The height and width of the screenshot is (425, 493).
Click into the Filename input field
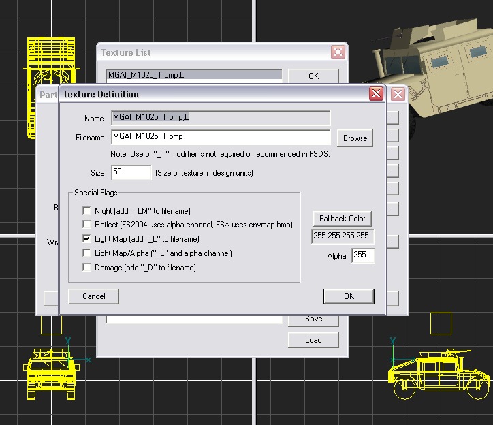221,138
